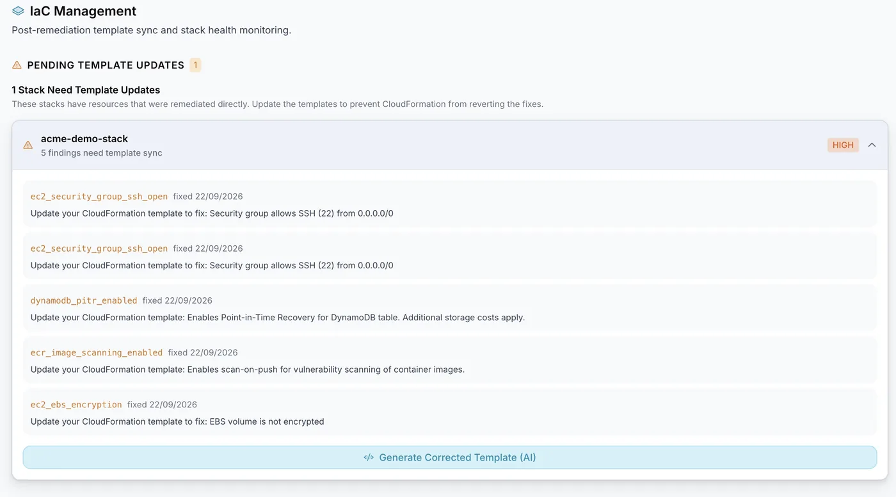Generate Corrected Template with AI
This screenshot has height=497, width=896.
[450, 457]
